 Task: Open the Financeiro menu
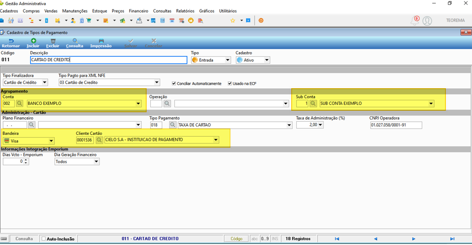139,11
